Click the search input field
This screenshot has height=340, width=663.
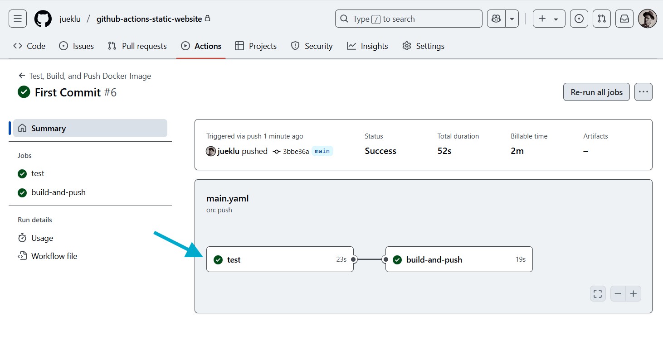[x=408, y=19]
